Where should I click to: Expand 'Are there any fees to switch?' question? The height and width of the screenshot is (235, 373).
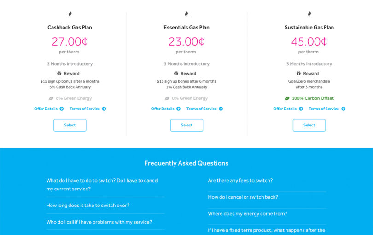coord(240,181)
